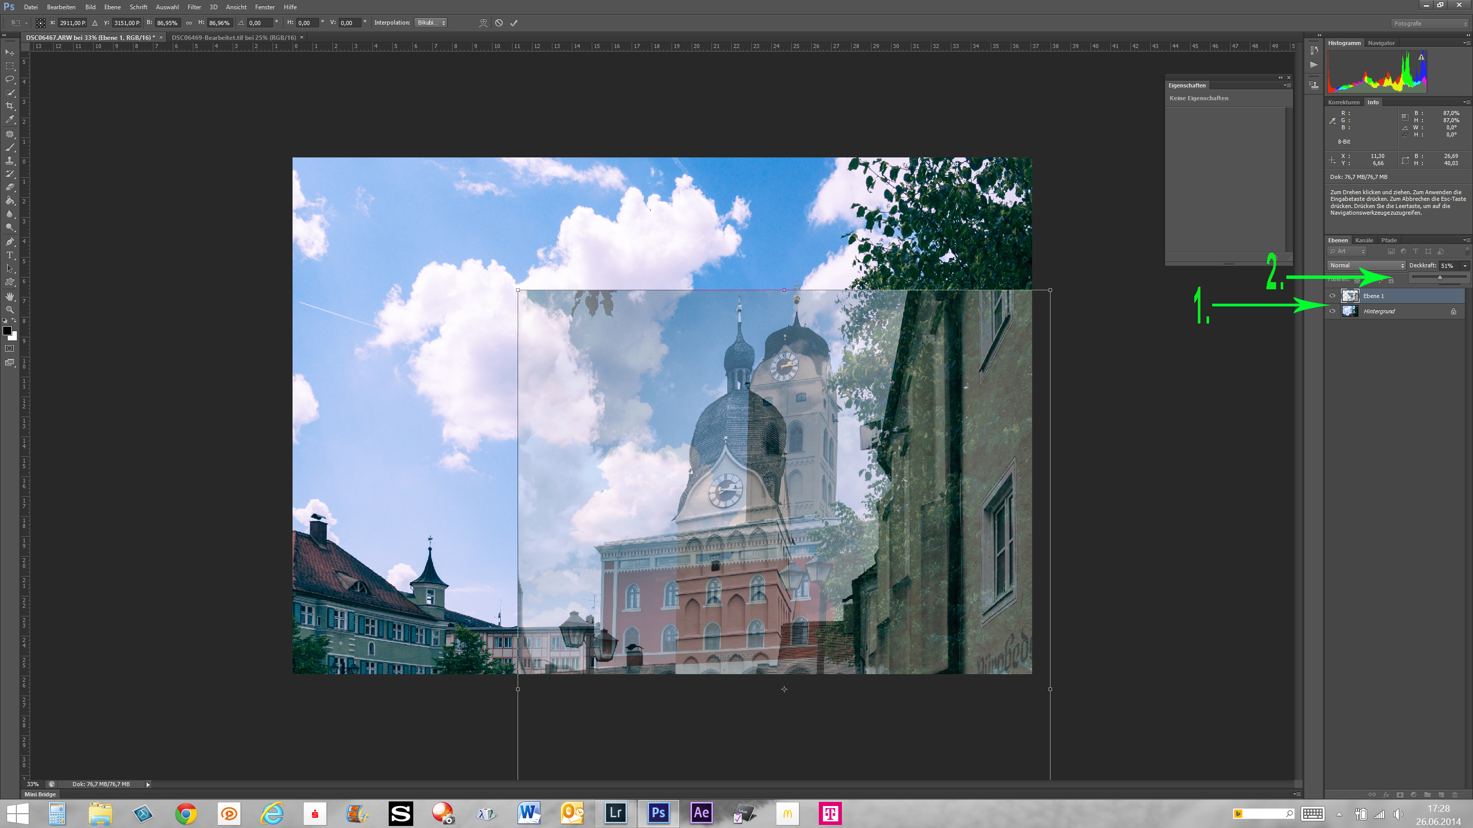The height and width of the screenshot is (828, 1473).
Task: Switch to the Navigator tab
Action: pyautogui.click(x=1381, y=43)
